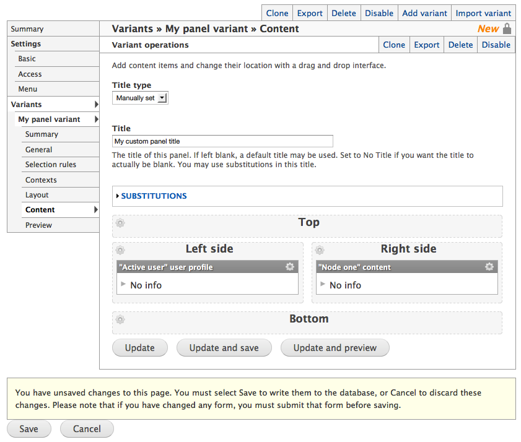This screenshot has width=521, height=442.
Task: Cancel the unsaved page changes
Action: pos(87,429)
